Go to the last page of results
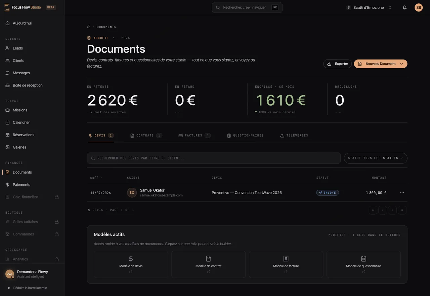Screen dimensions: 430x296 pyautogui.click(x=402, y=210)
